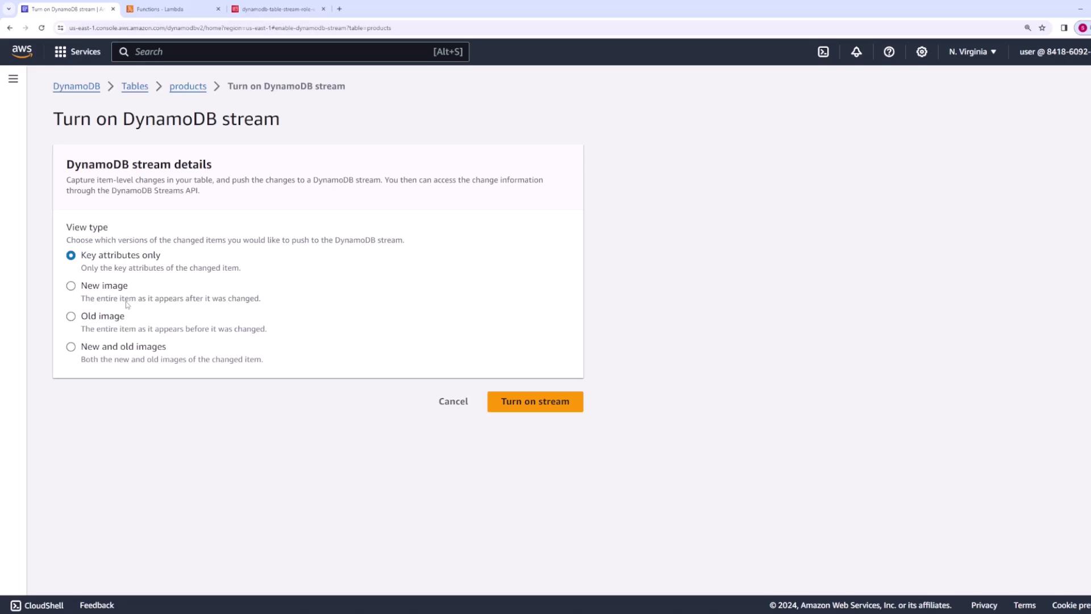Screen dimensions: 1091x614
Task: Select the Old image radio option
Action: 71,317
